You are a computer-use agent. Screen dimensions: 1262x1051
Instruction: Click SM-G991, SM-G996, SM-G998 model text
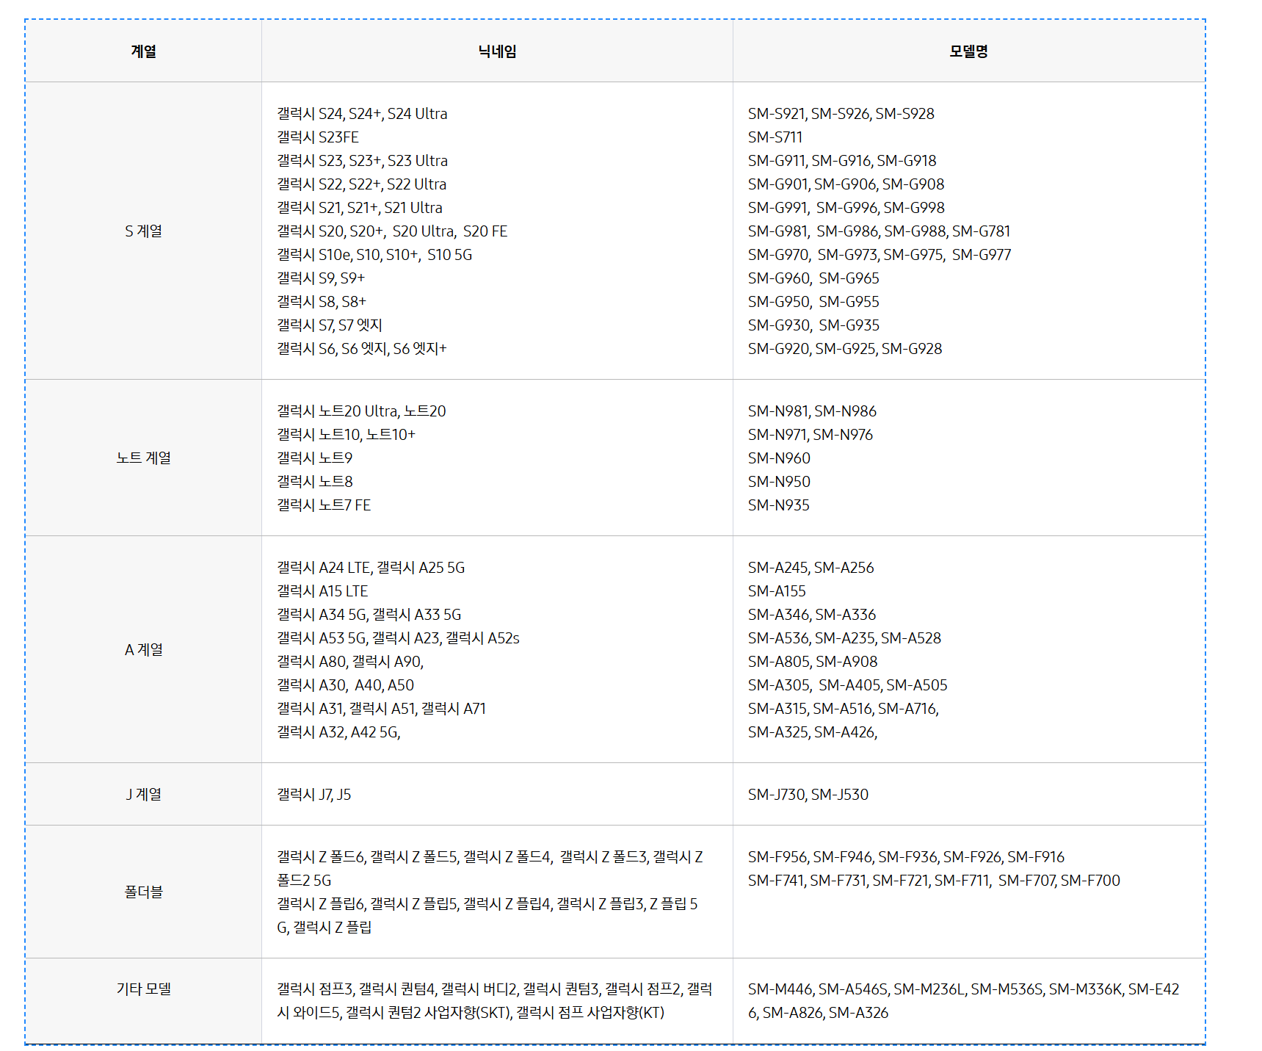click(846, 208)
